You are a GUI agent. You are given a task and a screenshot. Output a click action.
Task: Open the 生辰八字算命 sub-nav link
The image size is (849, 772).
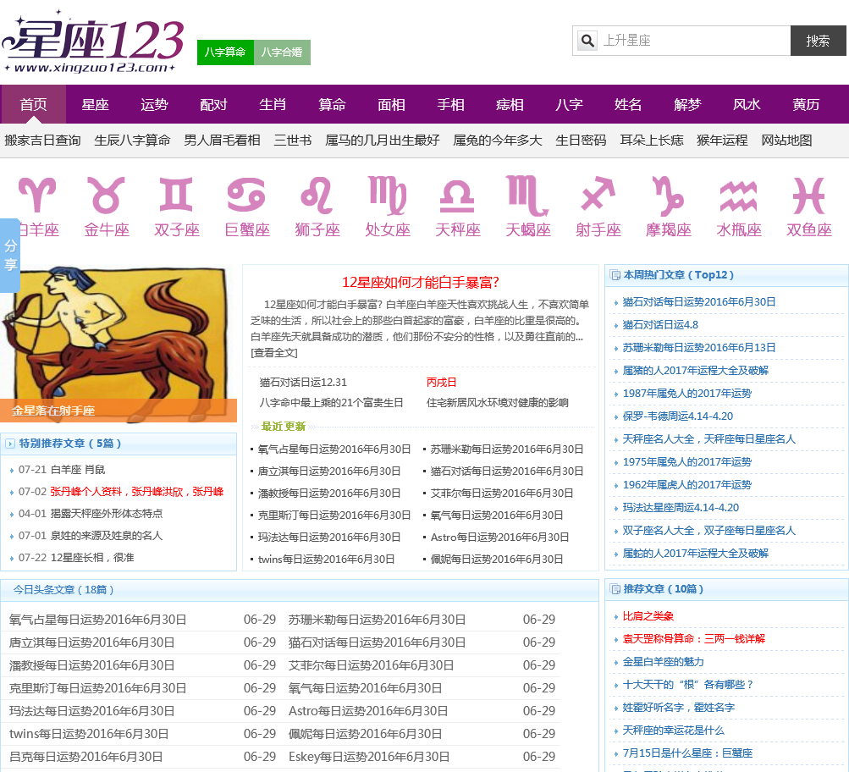(x=132, y=141)
